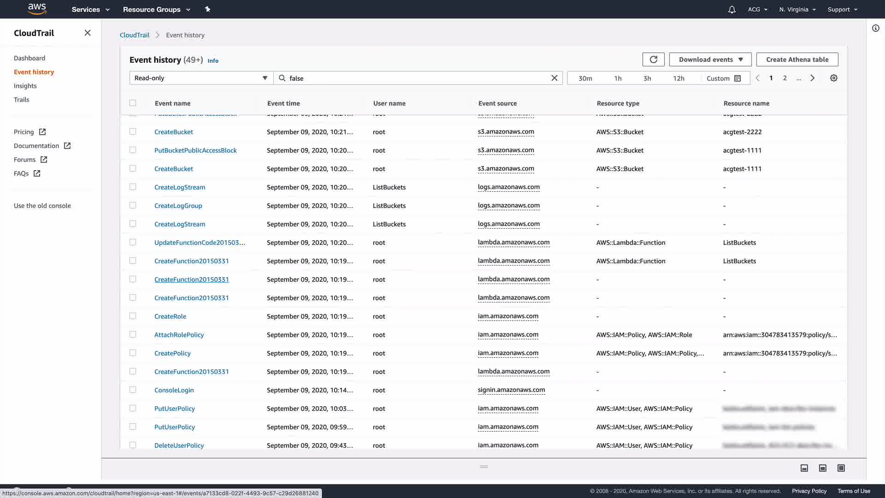Viewport: 885px width, 498px height.
Task: Open the info panel icon at top right
Action: [875, 28]
